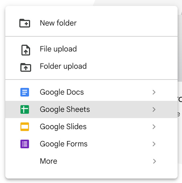Choose Folder upload from the menu
The image size is (182, 183).
[x=91, y=66]
